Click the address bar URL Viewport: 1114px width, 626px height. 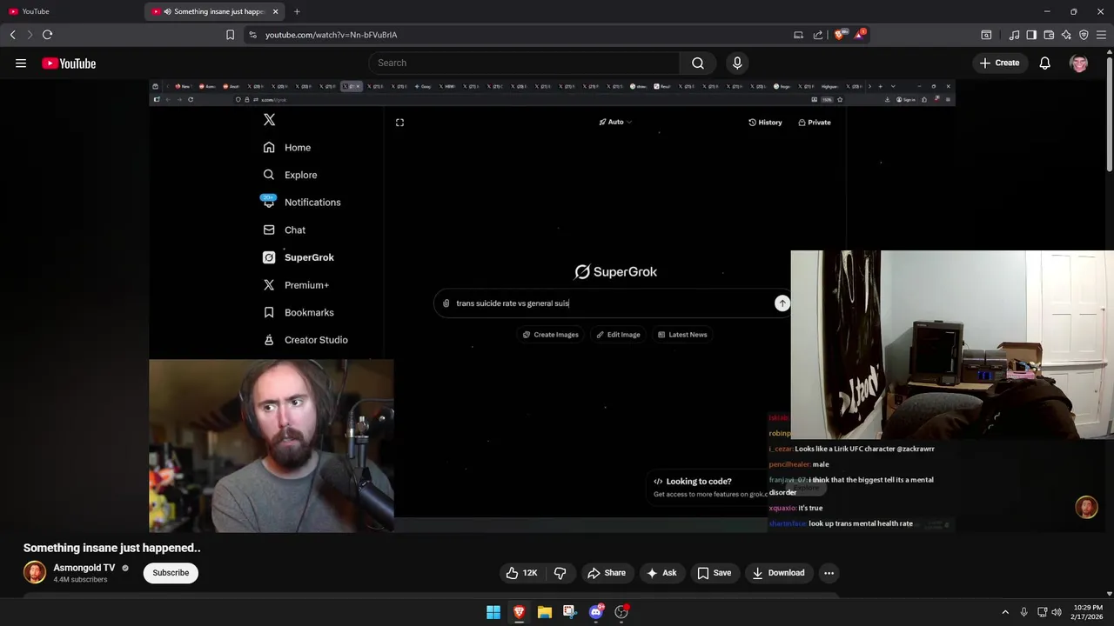click(331, 35)
